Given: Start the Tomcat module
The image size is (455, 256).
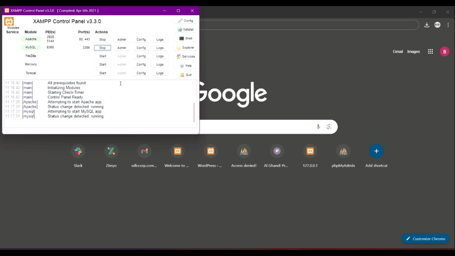Looking at the screenshot, I should coord(103,73).
